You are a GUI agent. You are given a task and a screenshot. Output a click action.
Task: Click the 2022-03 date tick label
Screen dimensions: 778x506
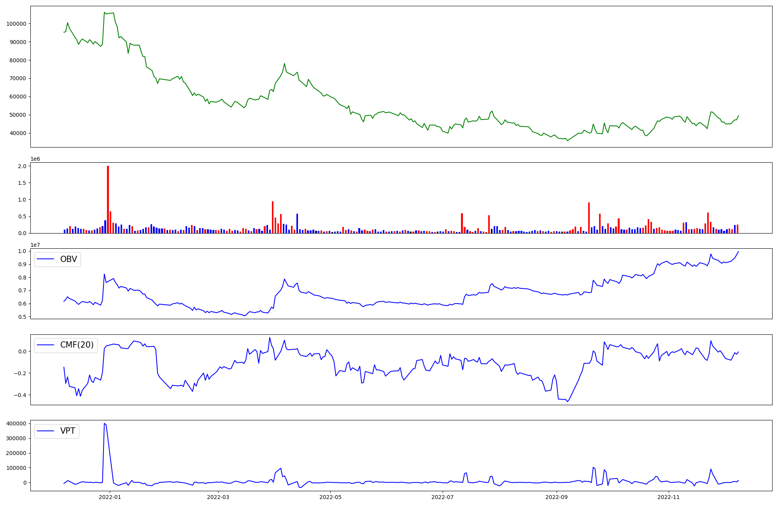(x=218, y=497)
